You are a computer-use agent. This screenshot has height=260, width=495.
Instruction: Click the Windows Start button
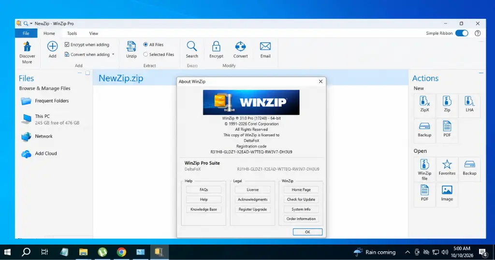(7, 252)
